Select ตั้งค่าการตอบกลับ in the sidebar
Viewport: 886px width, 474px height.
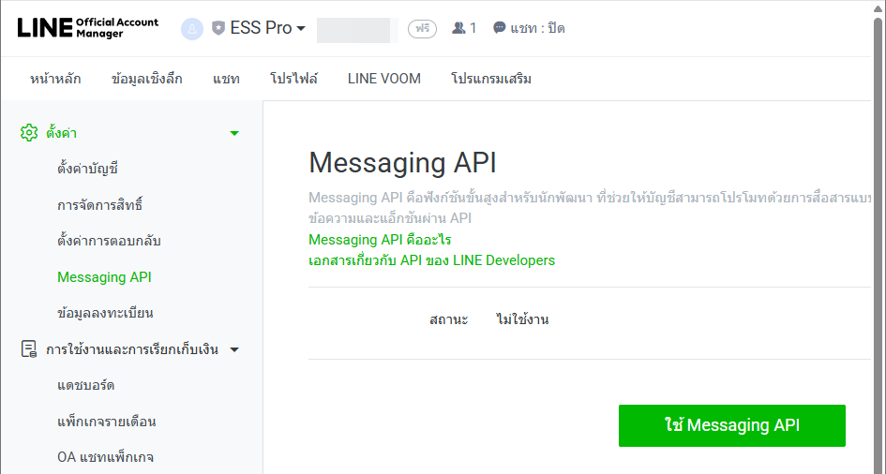(x=109, y=241)
